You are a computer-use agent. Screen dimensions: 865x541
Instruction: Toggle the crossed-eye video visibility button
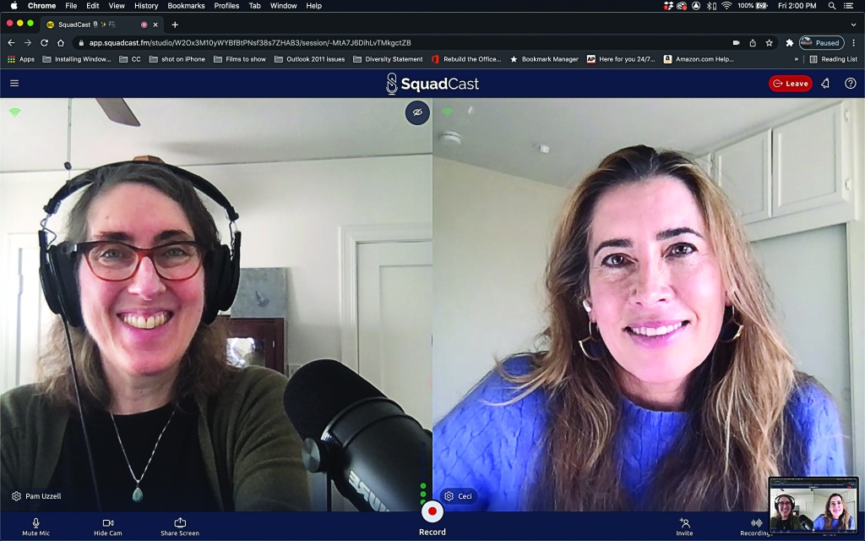pyautogui.click(x=417, y=112)
